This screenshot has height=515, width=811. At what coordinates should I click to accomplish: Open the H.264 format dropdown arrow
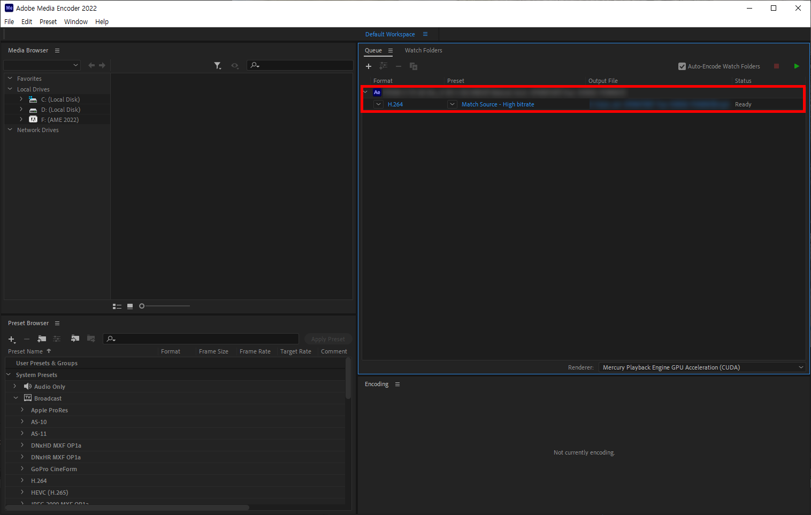pyautogui.click(x=379, y=104)
